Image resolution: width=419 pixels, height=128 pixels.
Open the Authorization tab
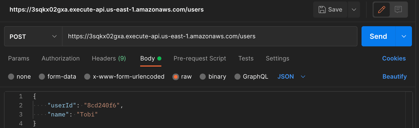click(x=61, y=58)
